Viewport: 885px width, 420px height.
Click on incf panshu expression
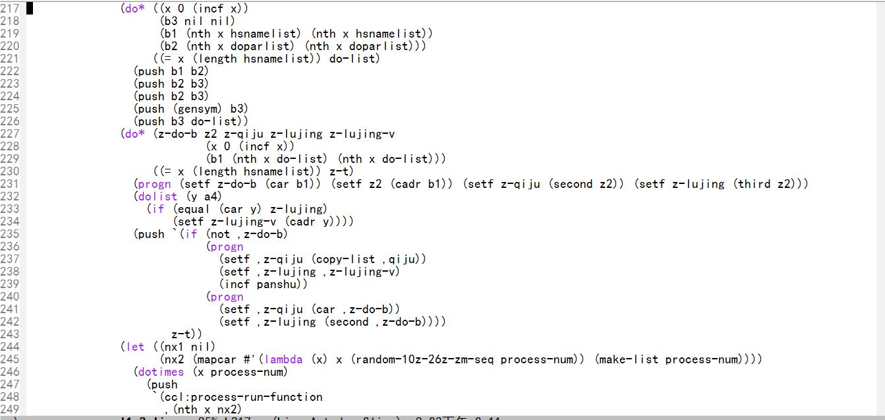tap(264, 284)
